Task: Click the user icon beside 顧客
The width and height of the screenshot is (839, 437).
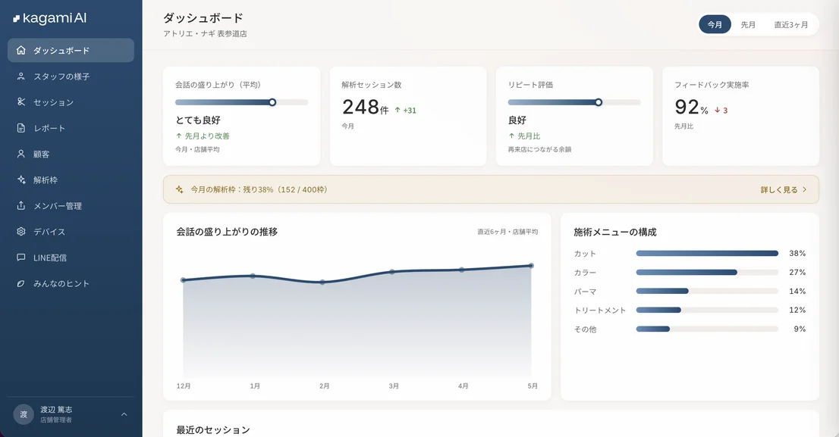Action: coord(21,154)
